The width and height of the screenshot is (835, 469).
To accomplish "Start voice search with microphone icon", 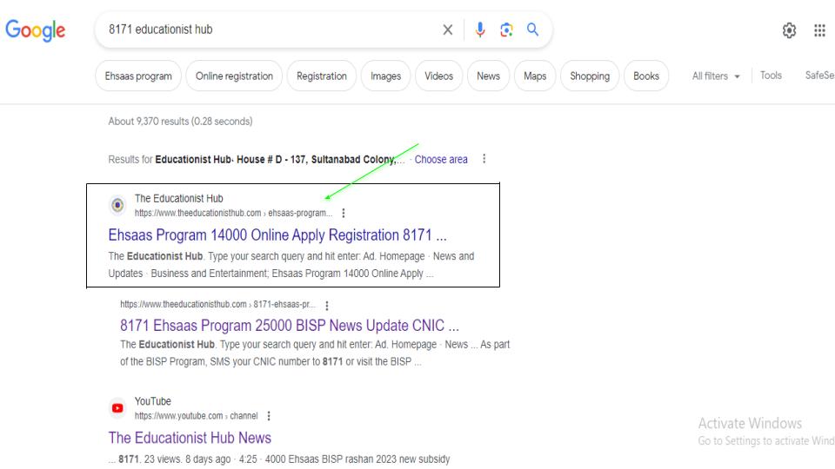I will click(480, 30).
